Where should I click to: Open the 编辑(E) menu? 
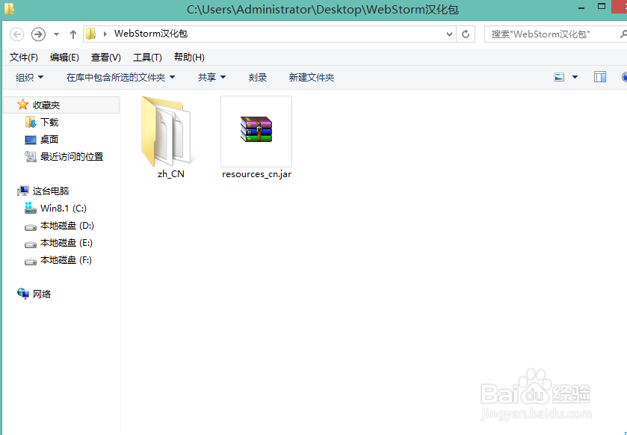(x=64, y=58)
